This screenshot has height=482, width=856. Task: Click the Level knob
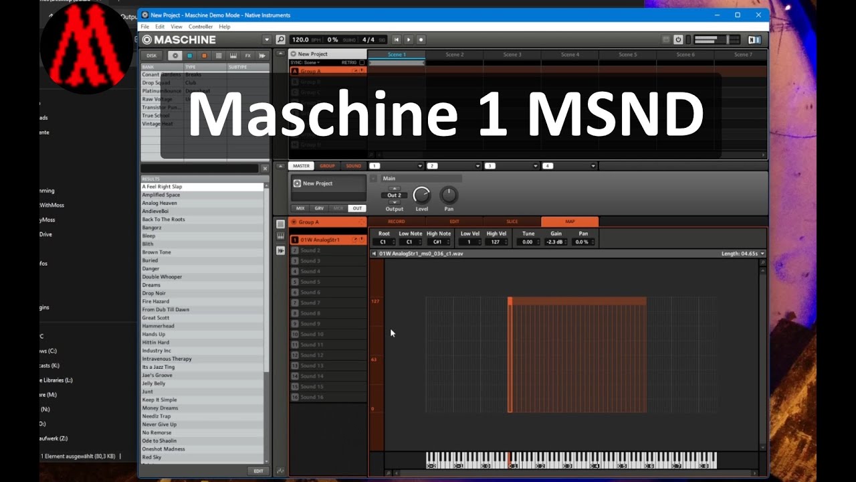421,195
